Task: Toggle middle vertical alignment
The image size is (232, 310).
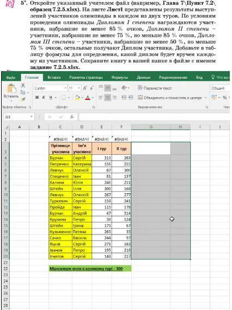Action: click(108, 88)
